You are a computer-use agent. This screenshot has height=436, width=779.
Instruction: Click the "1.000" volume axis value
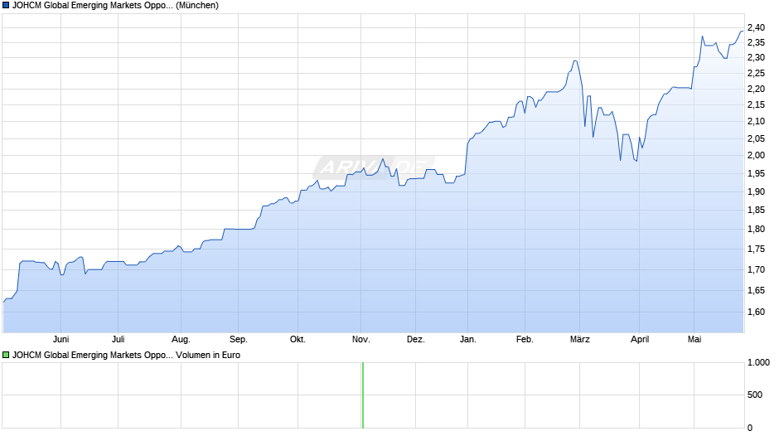click(x=758, y=363)
